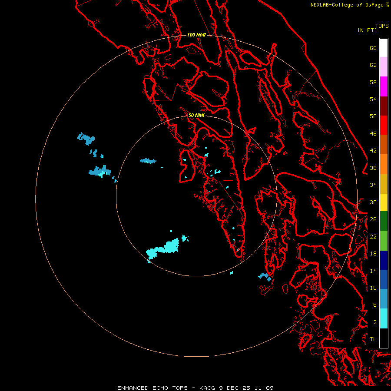Click the legend value 58
Viewport: 391px width, 391px height.
tap(373, 82)
